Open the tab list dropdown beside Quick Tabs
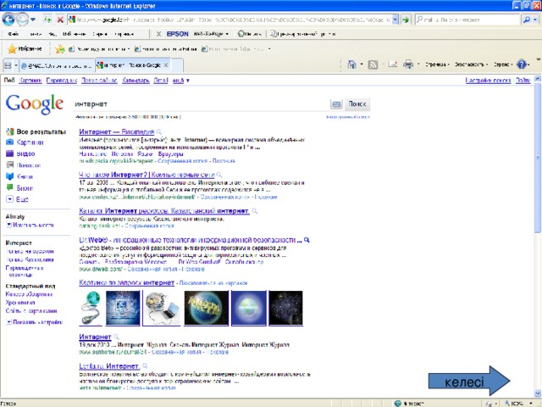Screen dimensions: 542x407 coord(16,65)
